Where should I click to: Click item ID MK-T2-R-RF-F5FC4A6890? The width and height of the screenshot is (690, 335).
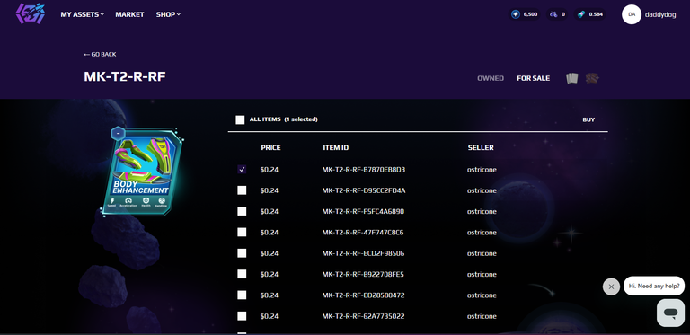[363, 211]
